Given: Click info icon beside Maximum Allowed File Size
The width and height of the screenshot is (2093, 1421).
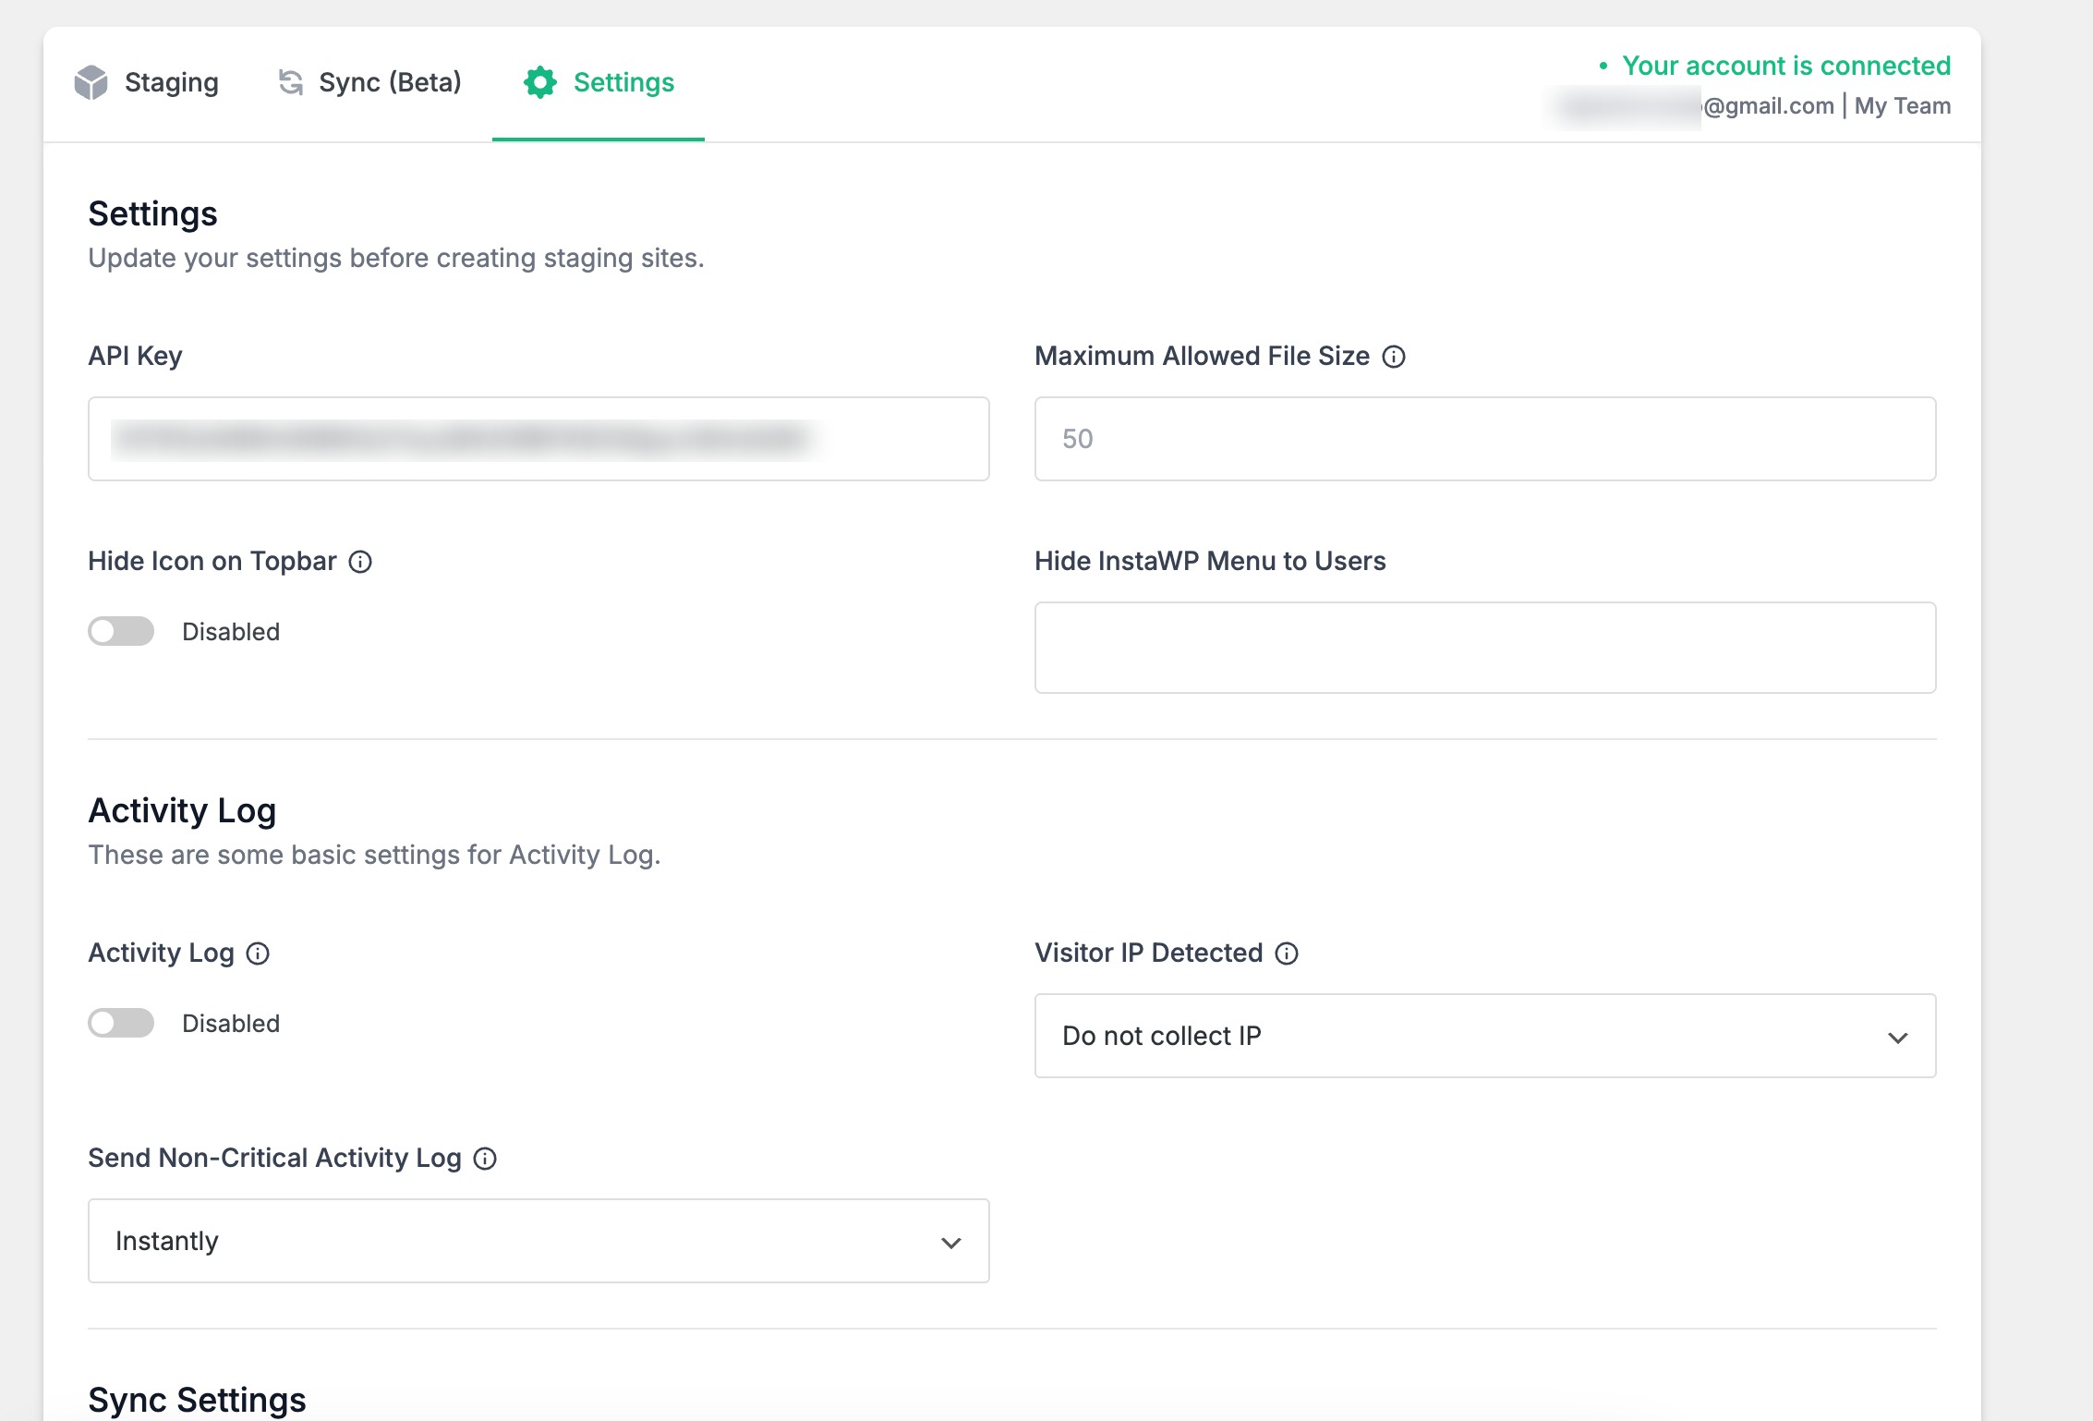Looking at the screenshot, I should coord(1394,357).
